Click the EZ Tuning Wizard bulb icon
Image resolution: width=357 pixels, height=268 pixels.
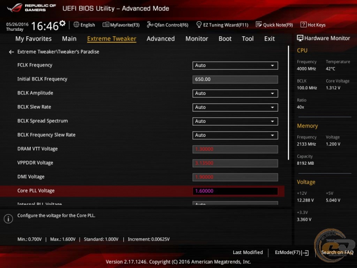pyautogui.click(x=199, y=25)
